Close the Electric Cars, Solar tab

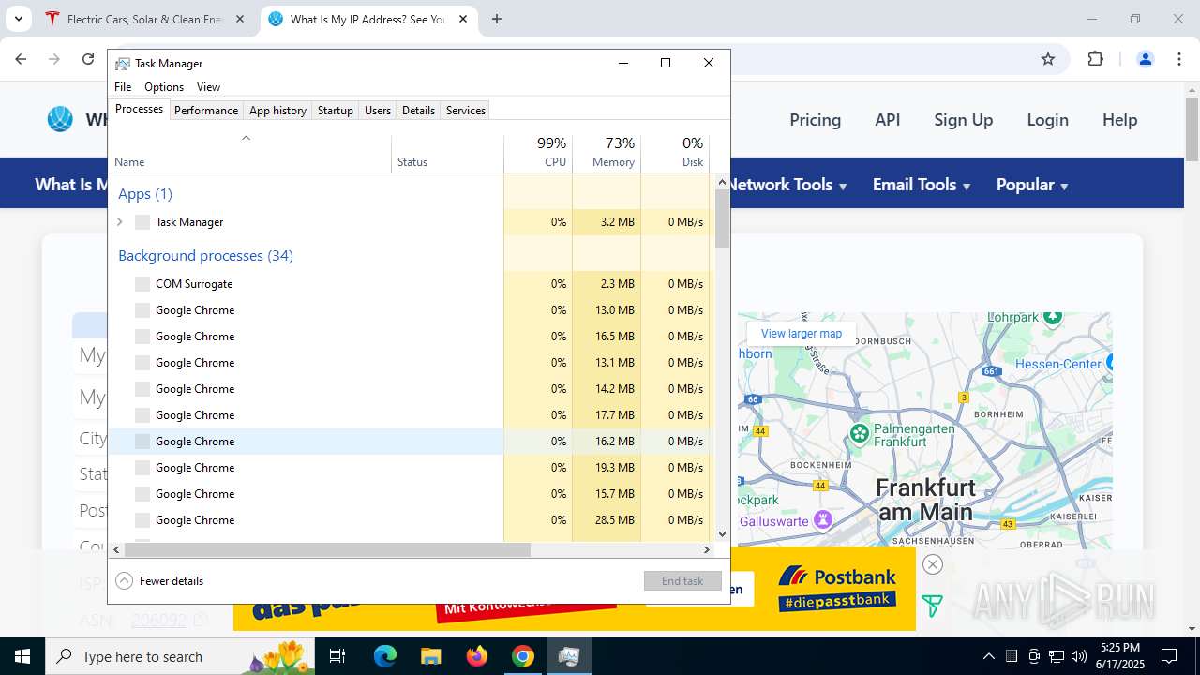click(240, 19)
